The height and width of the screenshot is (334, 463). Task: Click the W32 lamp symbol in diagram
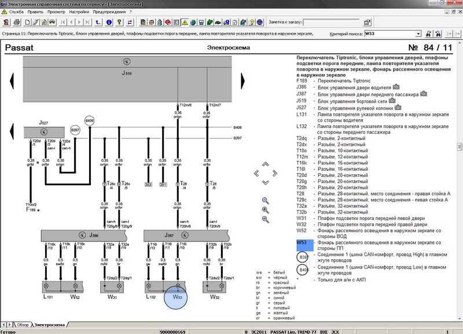coord(222,286)
